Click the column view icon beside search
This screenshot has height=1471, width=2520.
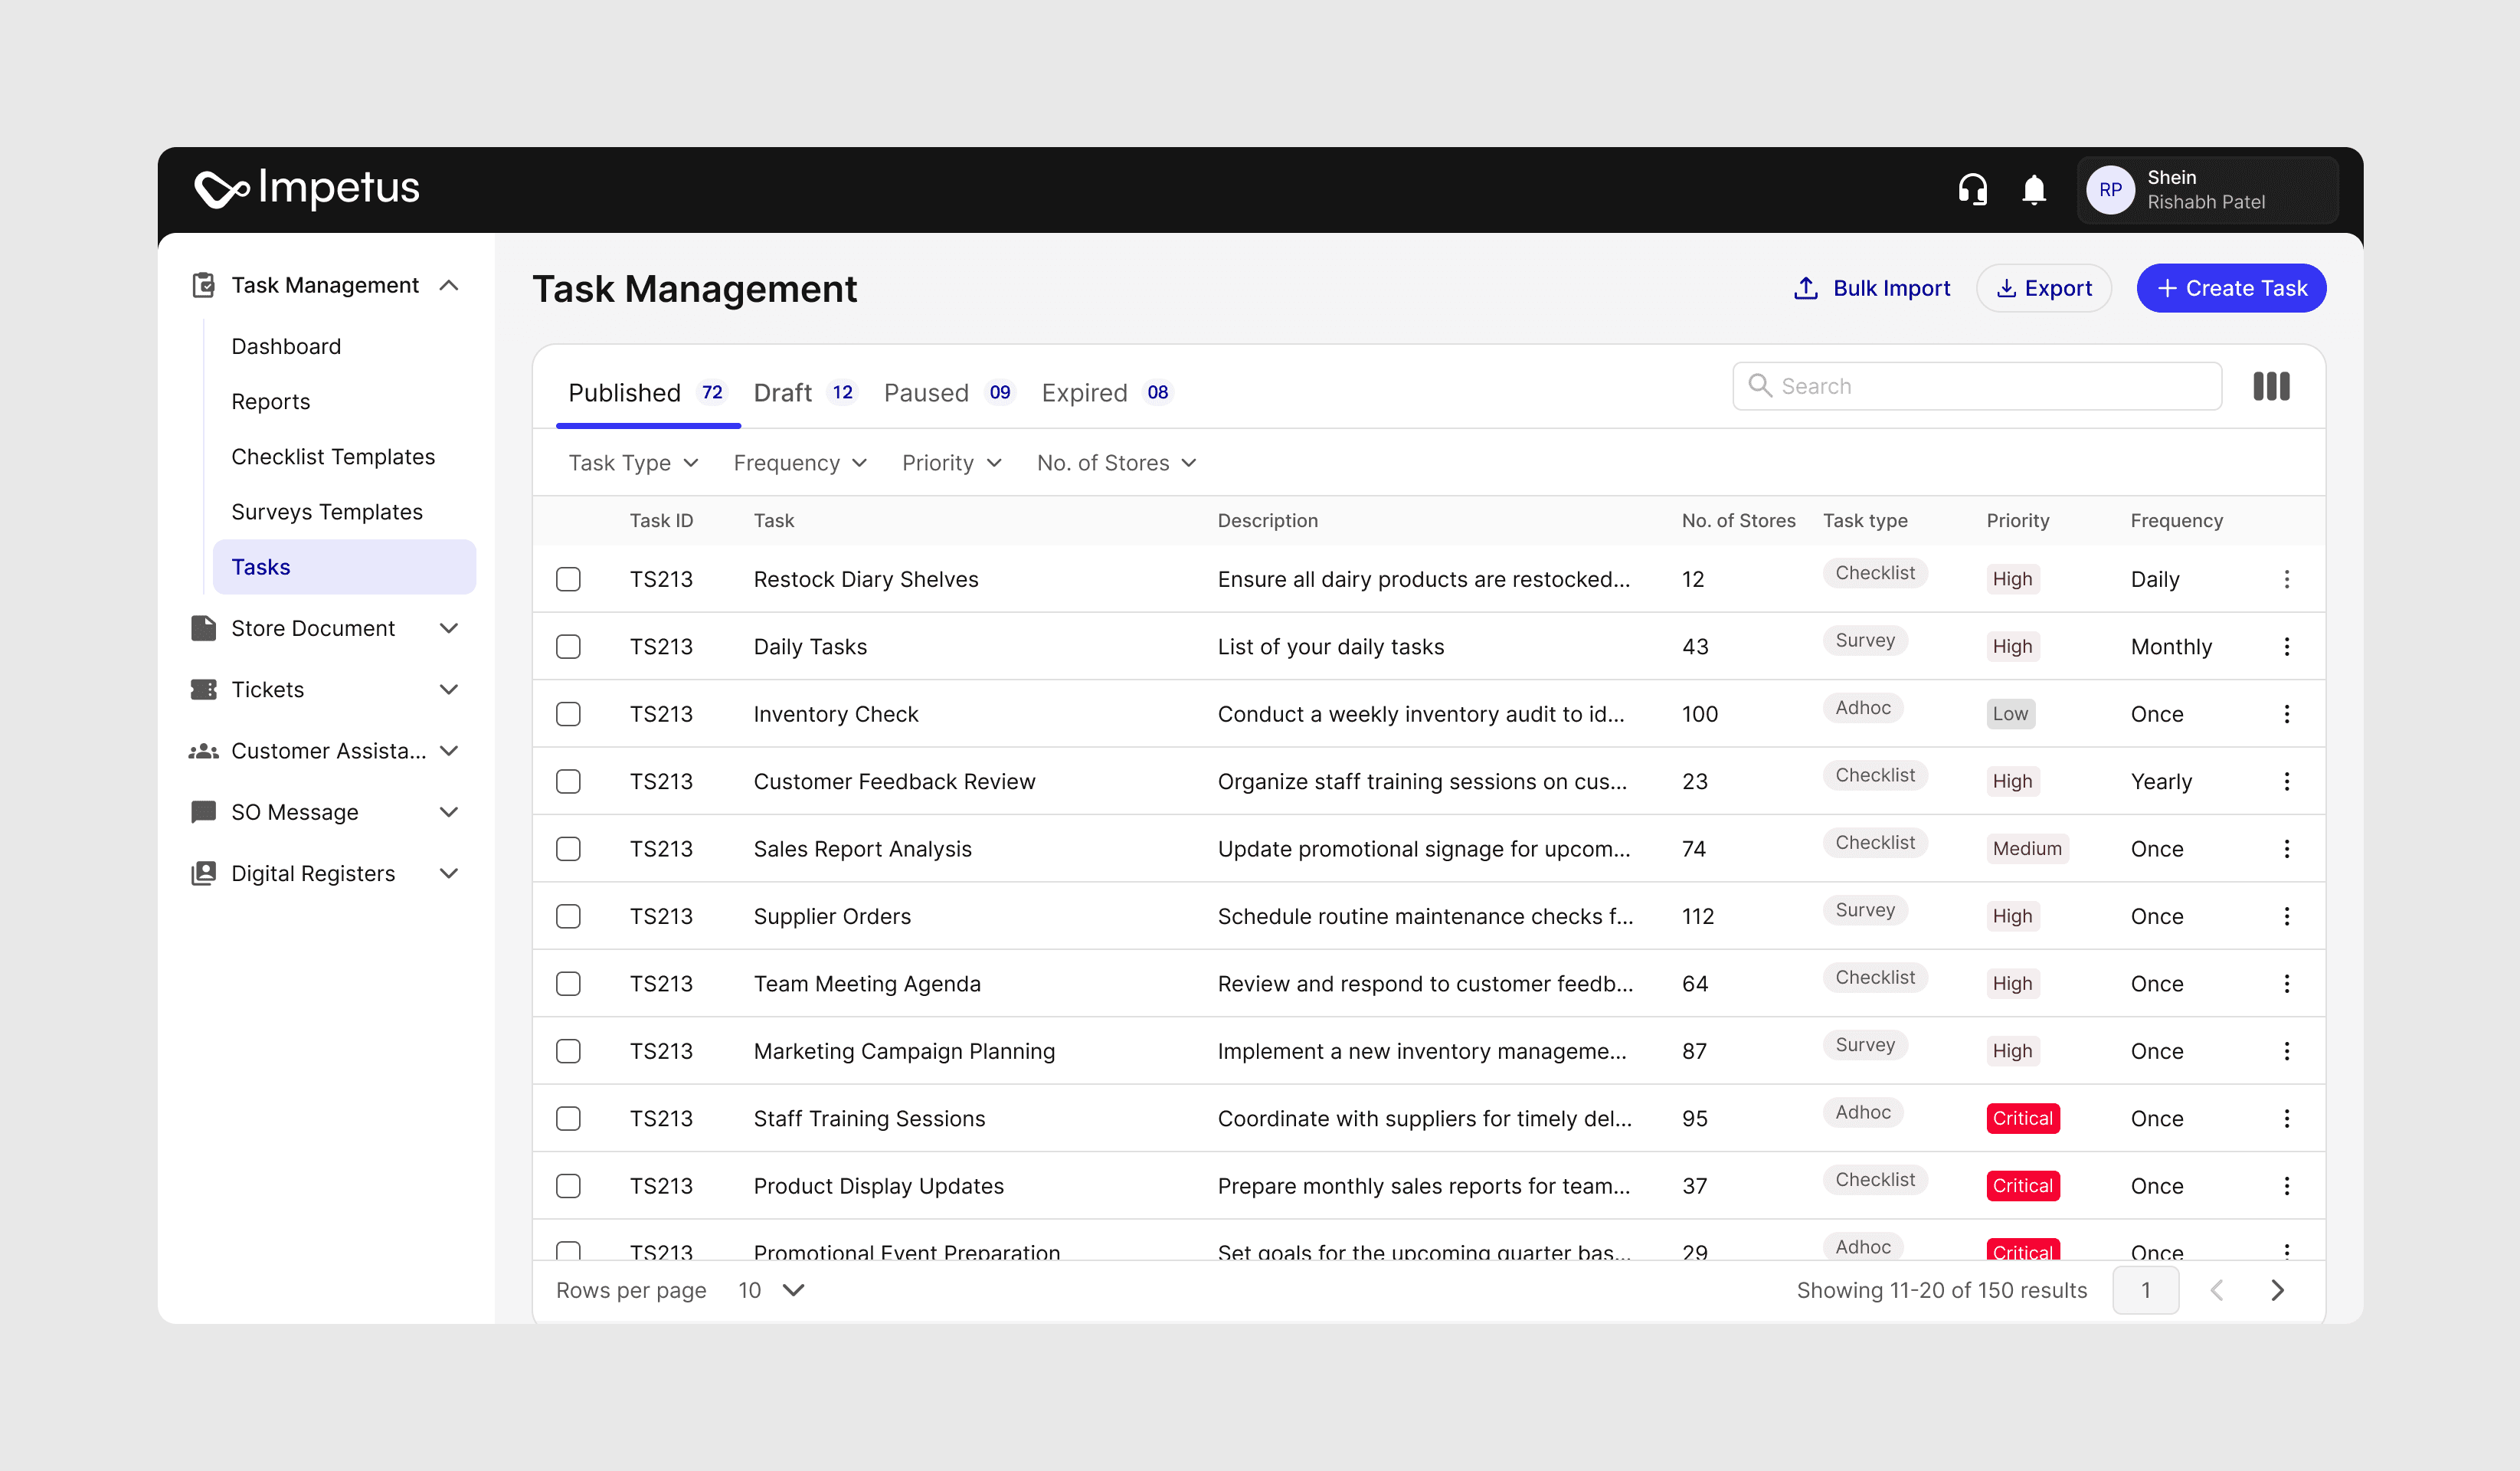pos(2270,386)
